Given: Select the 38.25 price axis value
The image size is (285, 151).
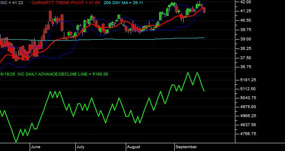Looking at the screenshot, I should point(246,49).
